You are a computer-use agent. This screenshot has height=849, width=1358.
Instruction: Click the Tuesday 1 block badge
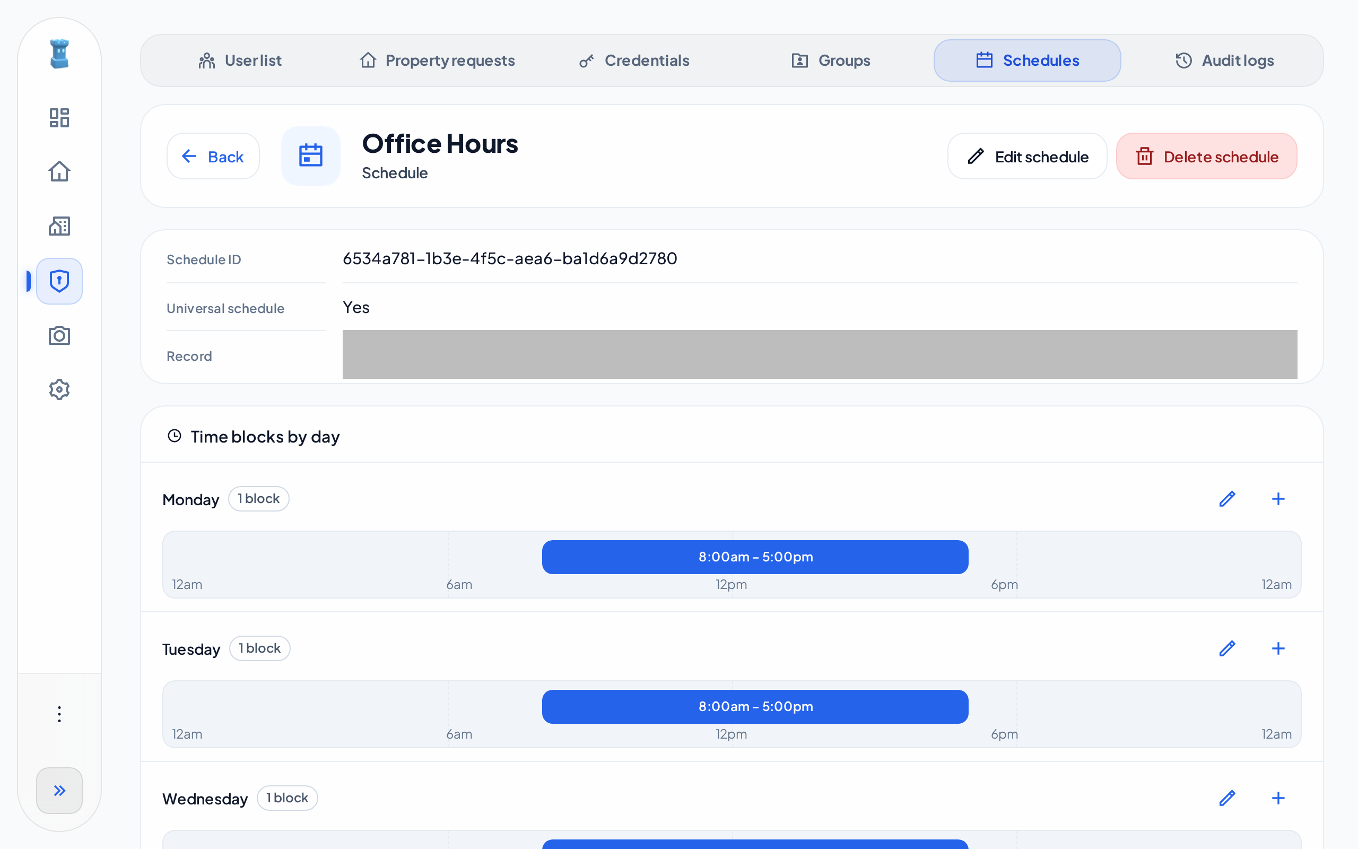pyautogui.click(x=260, y=648)
